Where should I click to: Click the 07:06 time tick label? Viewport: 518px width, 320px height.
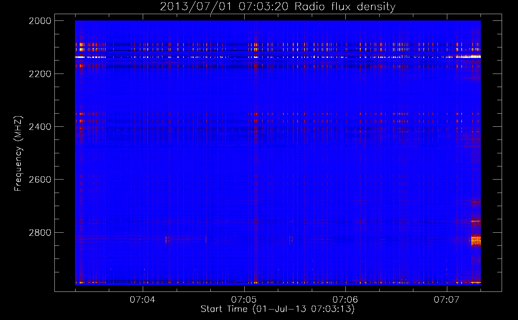point(345,300)
